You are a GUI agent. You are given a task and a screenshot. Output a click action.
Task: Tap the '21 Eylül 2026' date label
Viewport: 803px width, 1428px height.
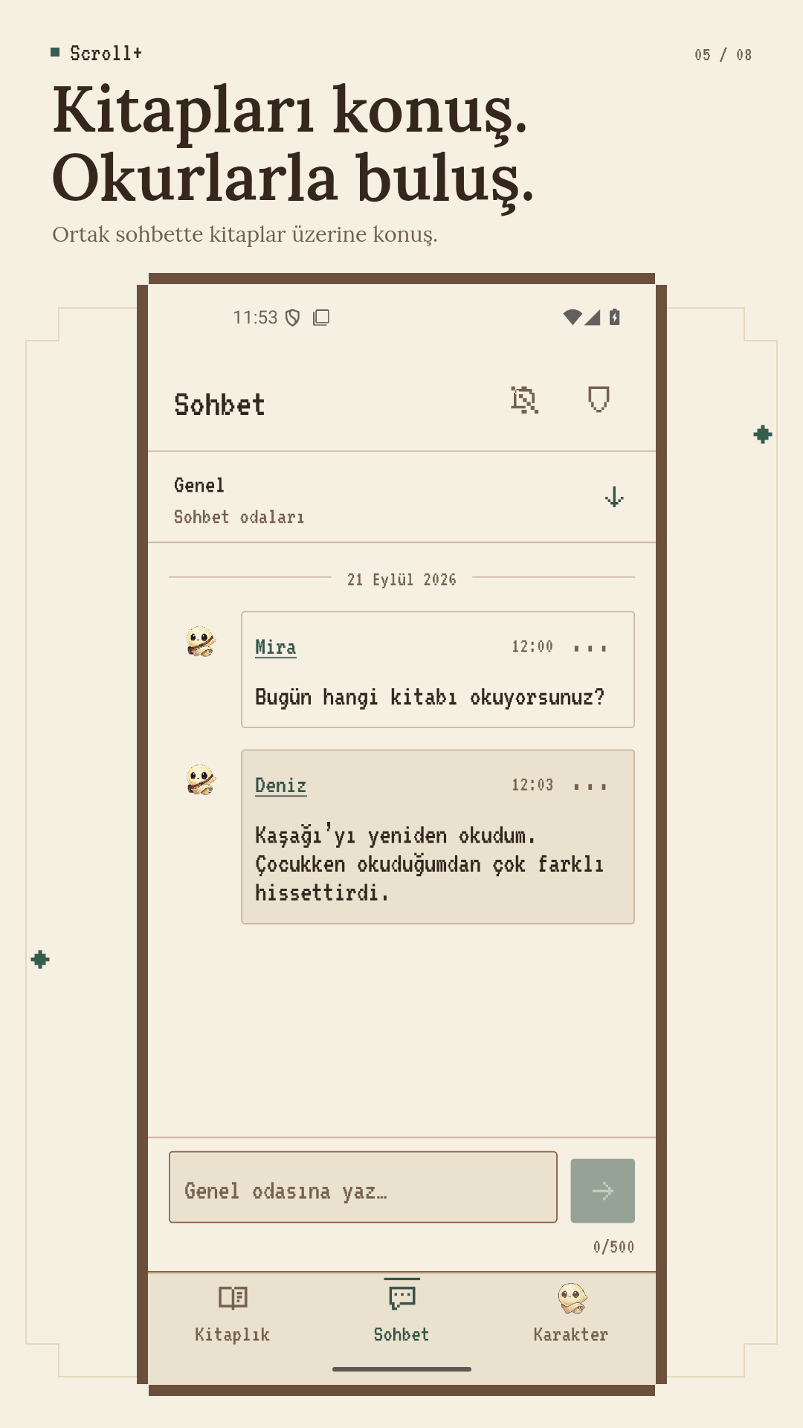401,579
